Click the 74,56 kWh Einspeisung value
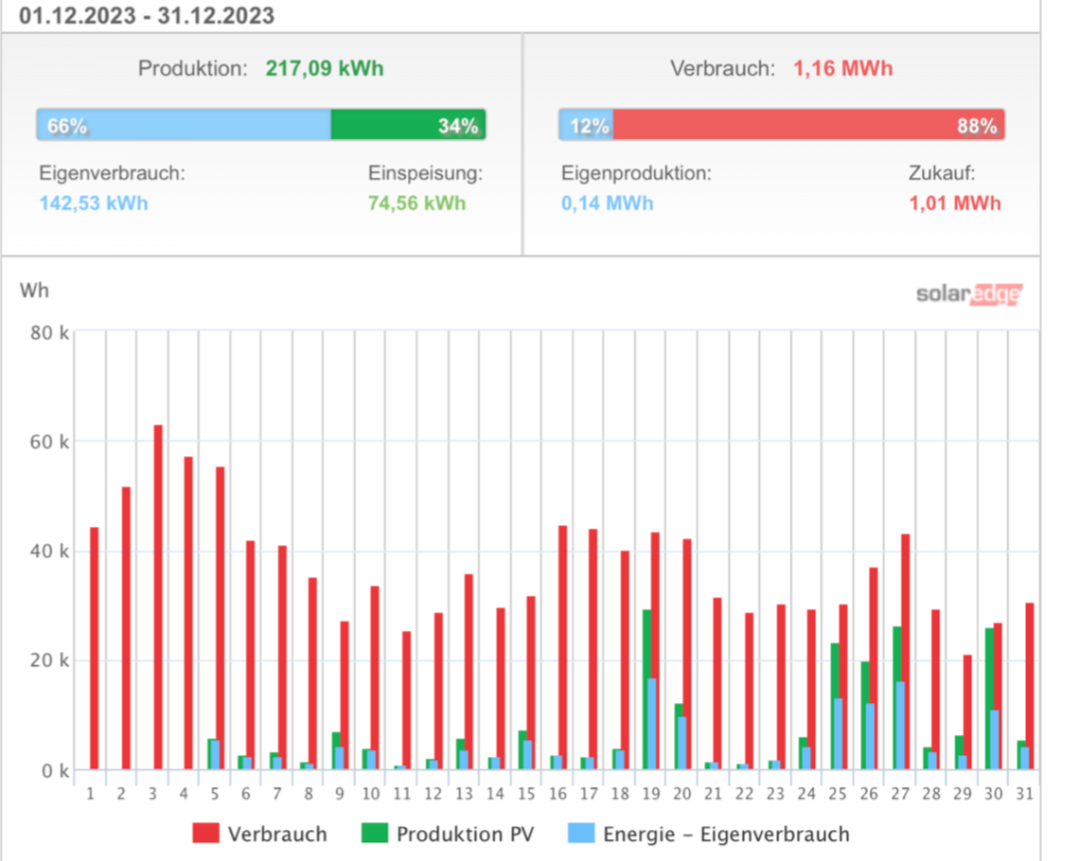Image resolution: width=1079 pixels, height=861 pixels. point(416,203)
